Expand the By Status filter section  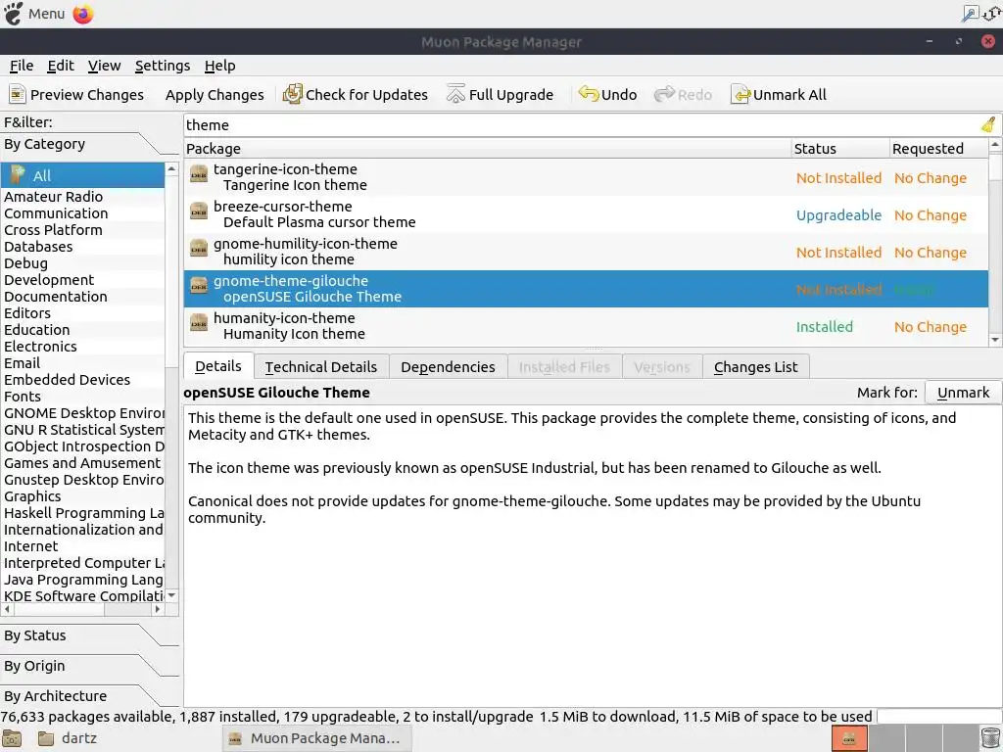tap(89, 635)
